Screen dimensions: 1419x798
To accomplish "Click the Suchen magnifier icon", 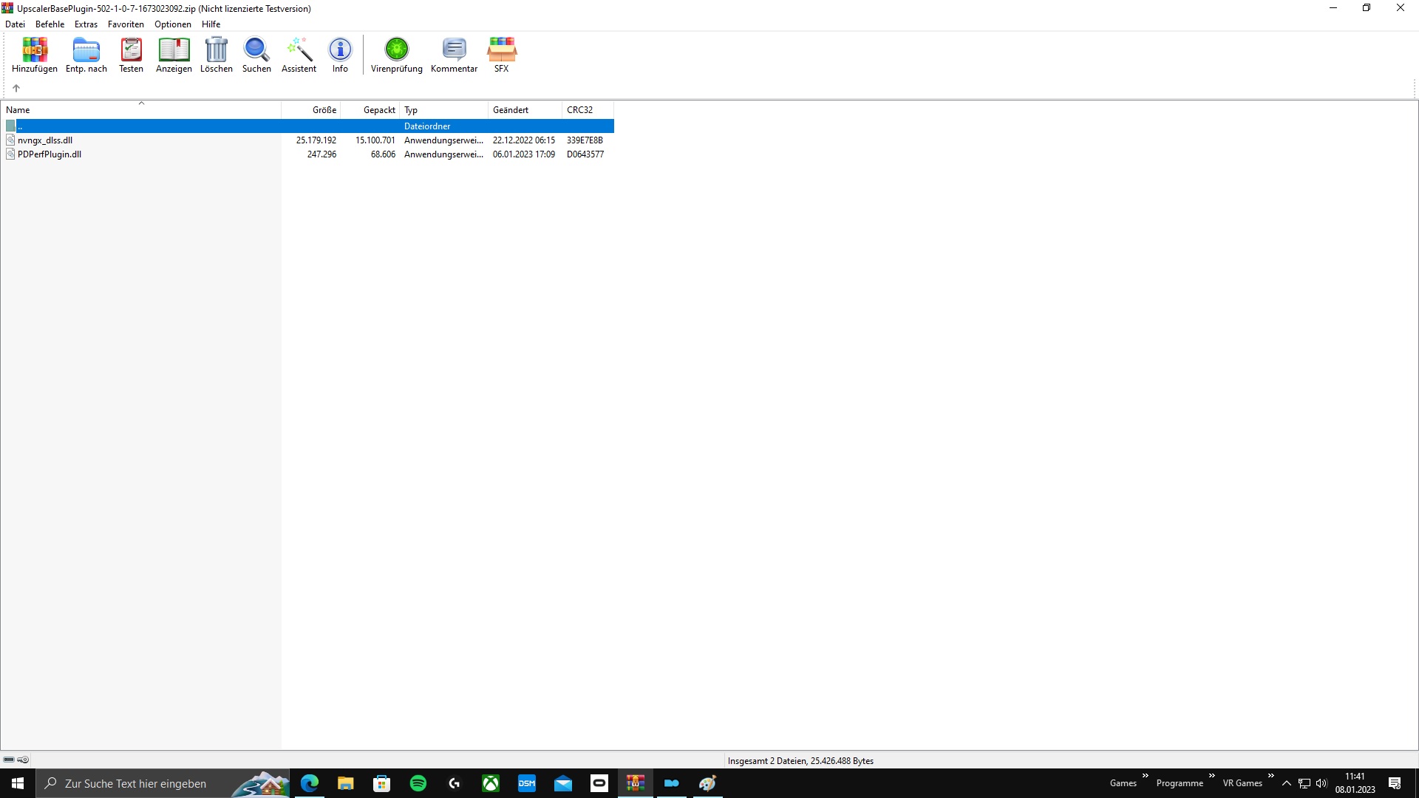I will pyautogui.click(x=256, y=55).
